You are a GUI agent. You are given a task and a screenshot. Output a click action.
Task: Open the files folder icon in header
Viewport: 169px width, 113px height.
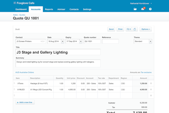135,9
